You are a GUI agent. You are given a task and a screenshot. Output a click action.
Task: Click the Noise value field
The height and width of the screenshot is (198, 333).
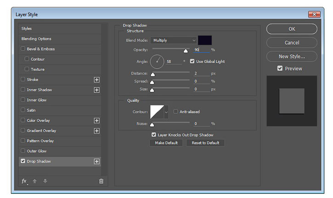click(202, 123)
